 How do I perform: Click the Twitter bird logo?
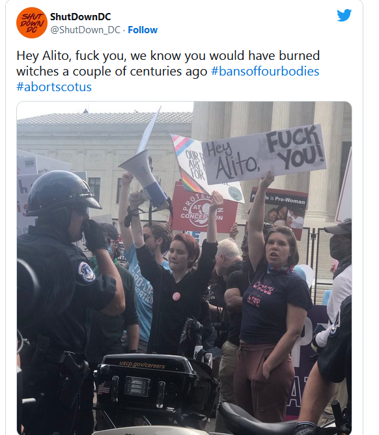pyautogui.click(x=344, y=15)
